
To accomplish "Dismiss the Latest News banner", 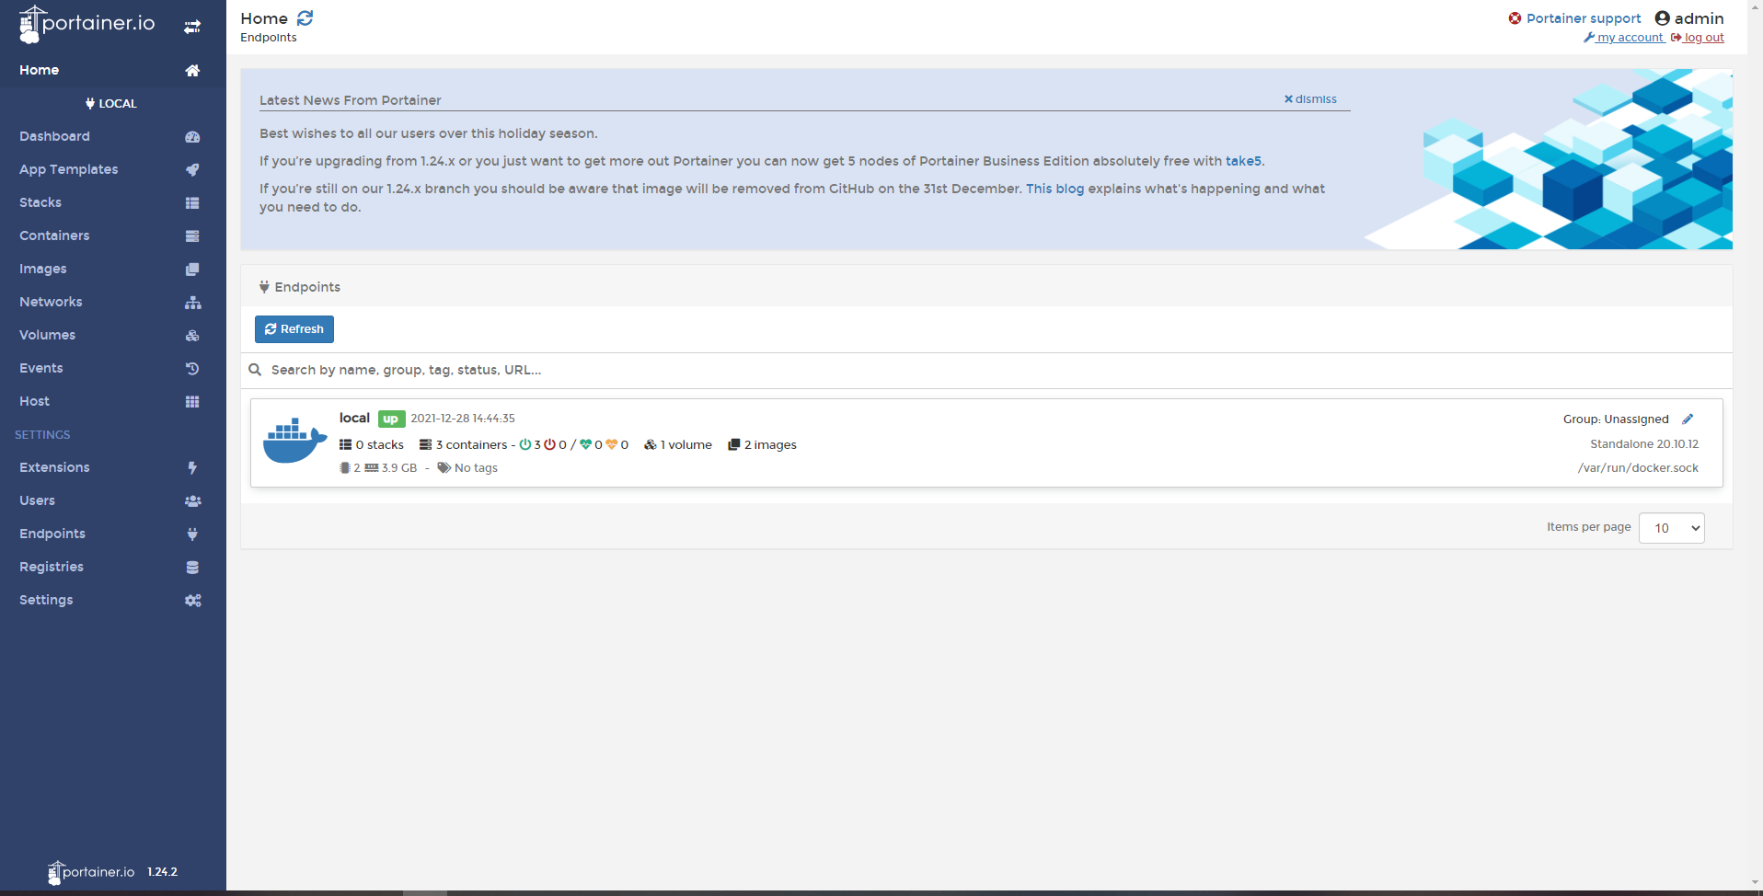I will point(1310,99).
